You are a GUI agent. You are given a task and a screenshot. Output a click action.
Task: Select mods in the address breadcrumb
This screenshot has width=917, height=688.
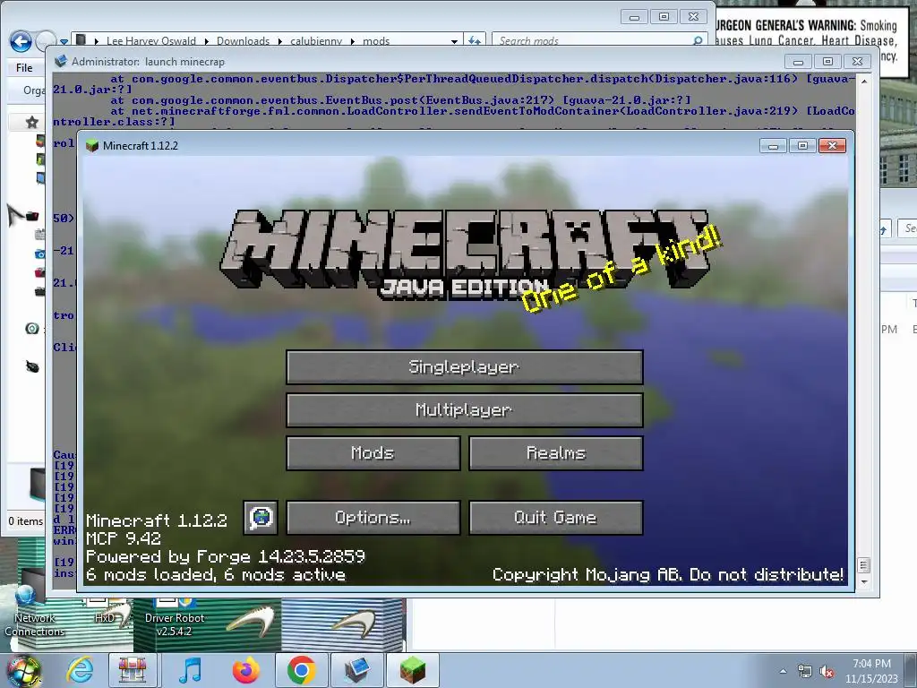pyautogui.click(x=376, y=41)
